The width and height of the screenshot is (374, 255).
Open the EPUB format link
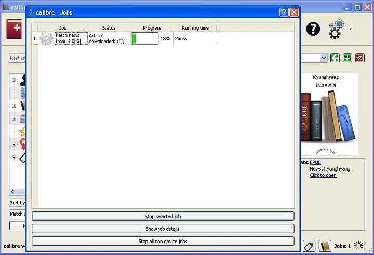coord(315,162)
